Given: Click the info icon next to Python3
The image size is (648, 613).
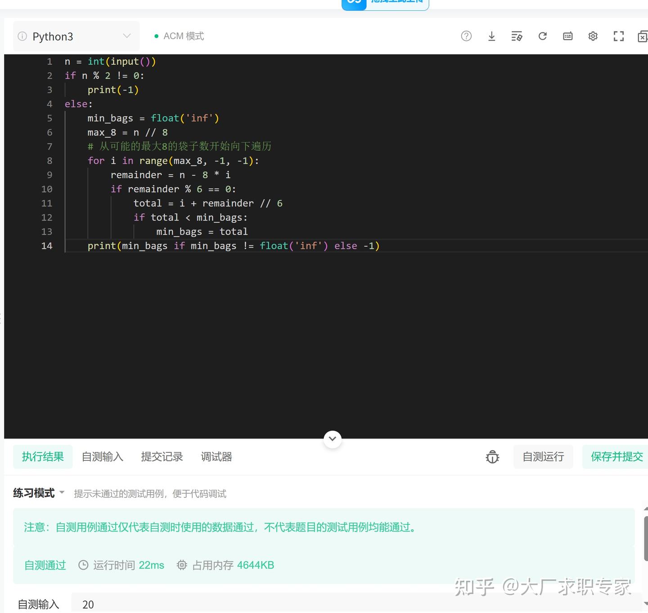Looking at the screenshot, I should (x=22, y=36).
